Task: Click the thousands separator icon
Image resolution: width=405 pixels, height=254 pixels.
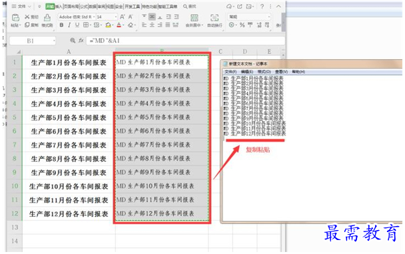Action: [x=250, y=25]
